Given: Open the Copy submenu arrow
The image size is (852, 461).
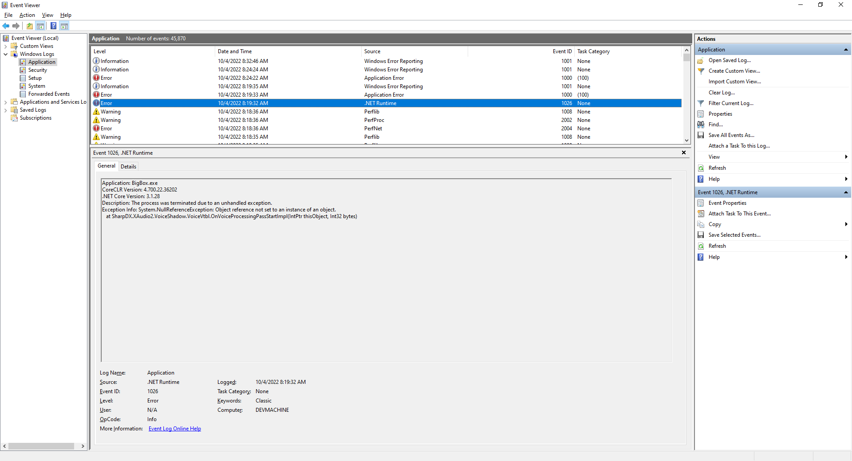Looking at the screenshot, I should 846,224.
